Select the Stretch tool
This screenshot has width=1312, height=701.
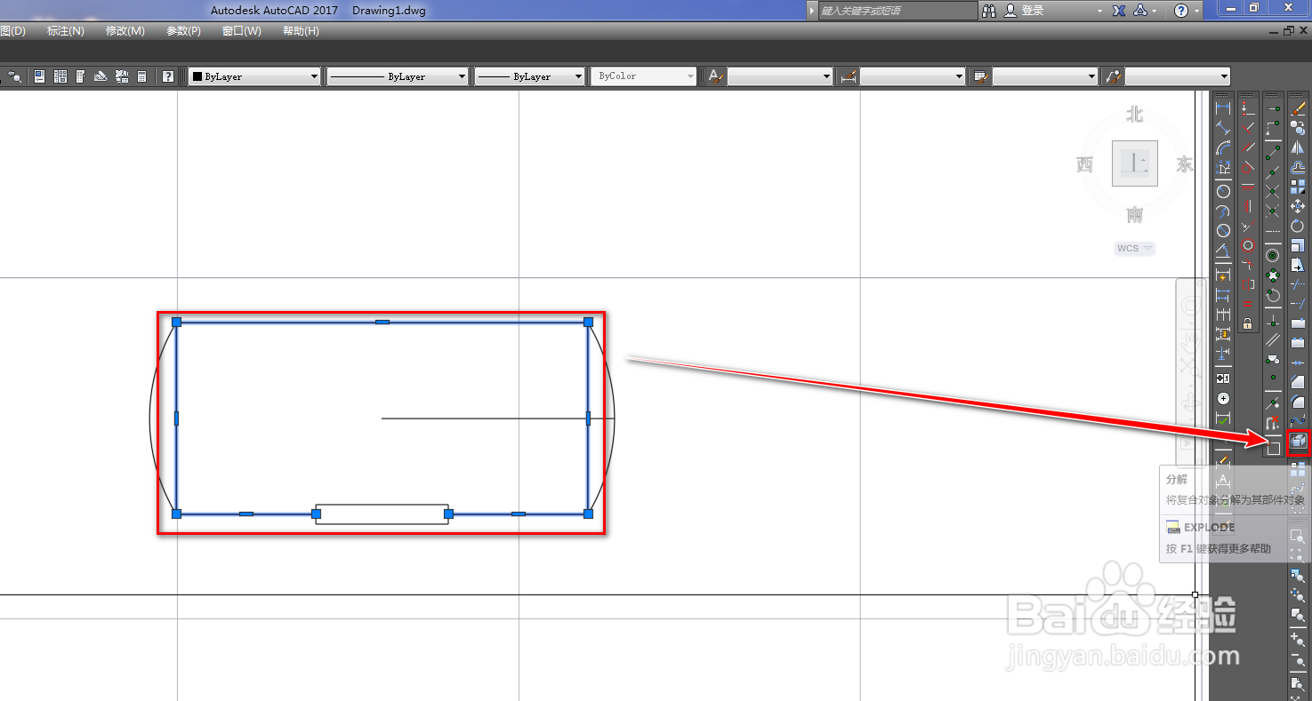pyautogui.click(x=1298, y=265)
